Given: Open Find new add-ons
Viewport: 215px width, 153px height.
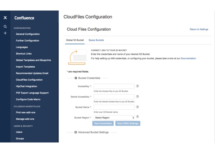Looking at the screenshot, I should (25, 112).
